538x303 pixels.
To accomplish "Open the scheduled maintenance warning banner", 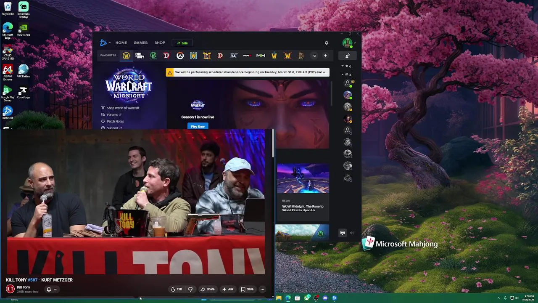I will coord(248,72).
